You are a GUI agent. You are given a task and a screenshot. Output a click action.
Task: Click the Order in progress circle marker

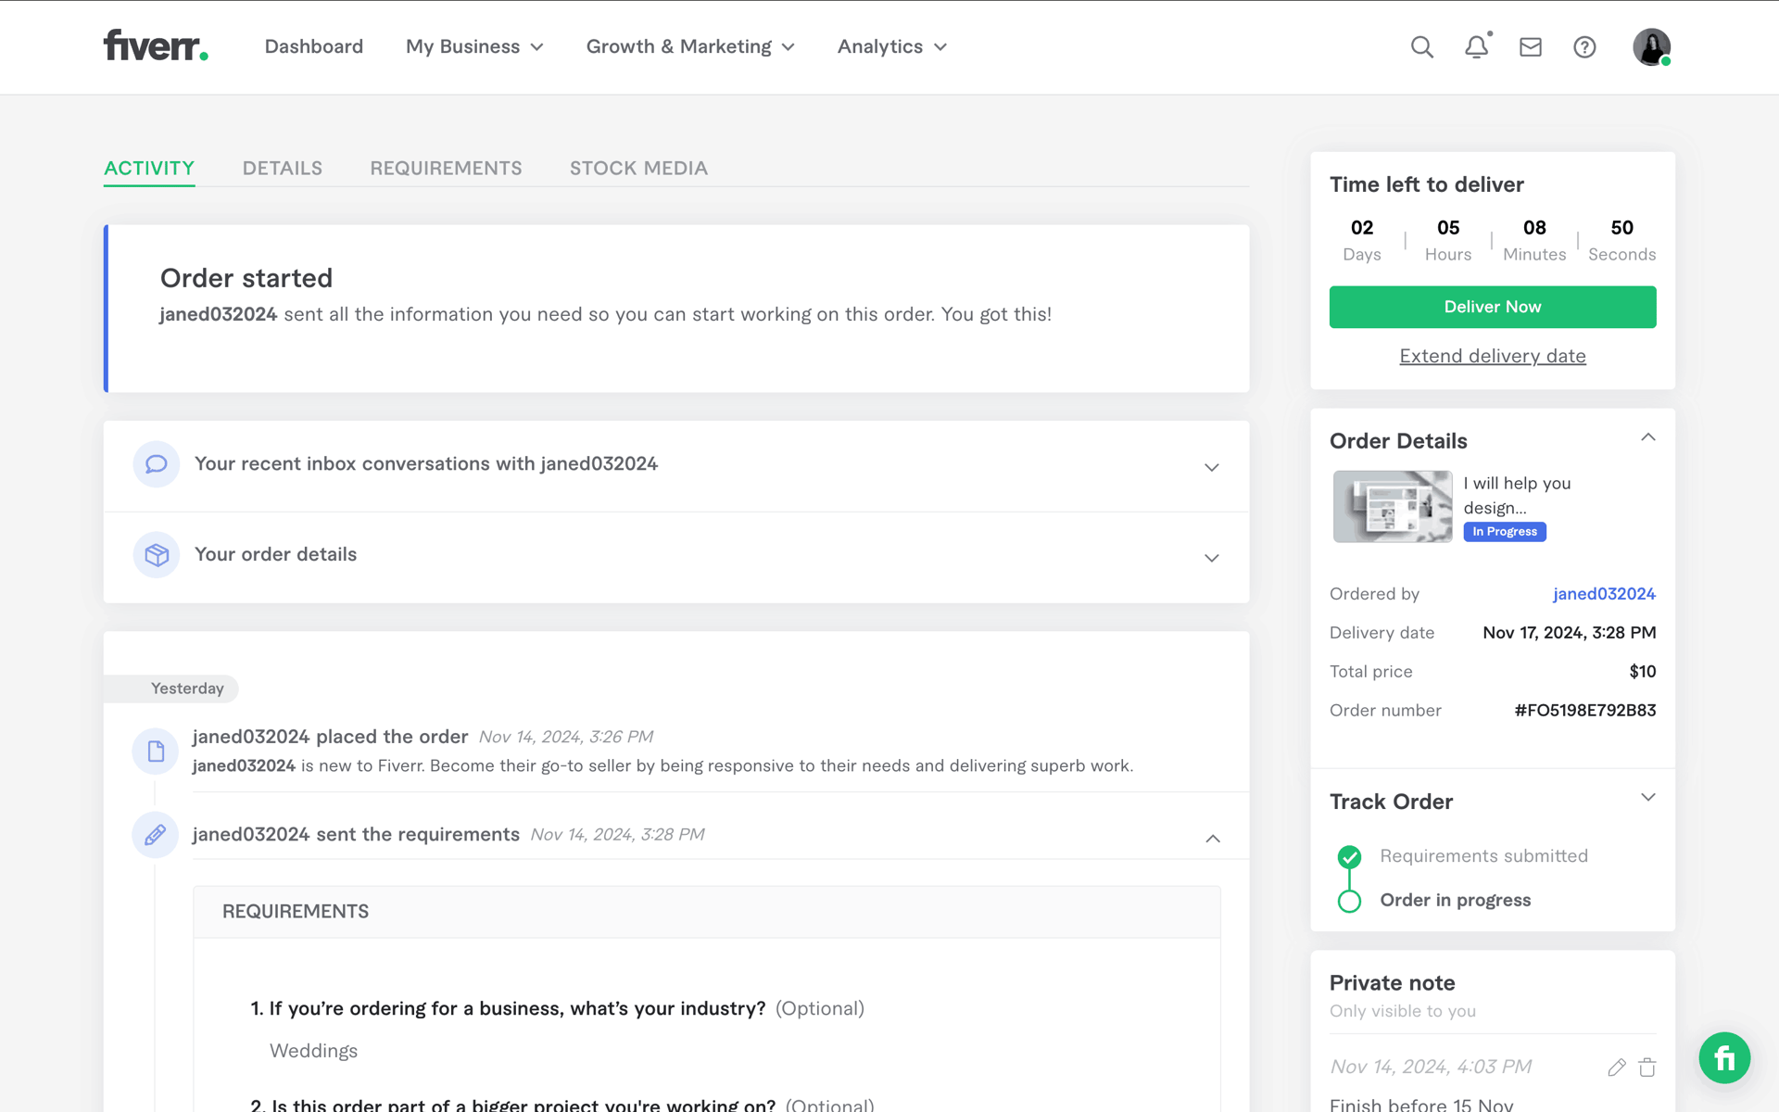pos(1350,901)
